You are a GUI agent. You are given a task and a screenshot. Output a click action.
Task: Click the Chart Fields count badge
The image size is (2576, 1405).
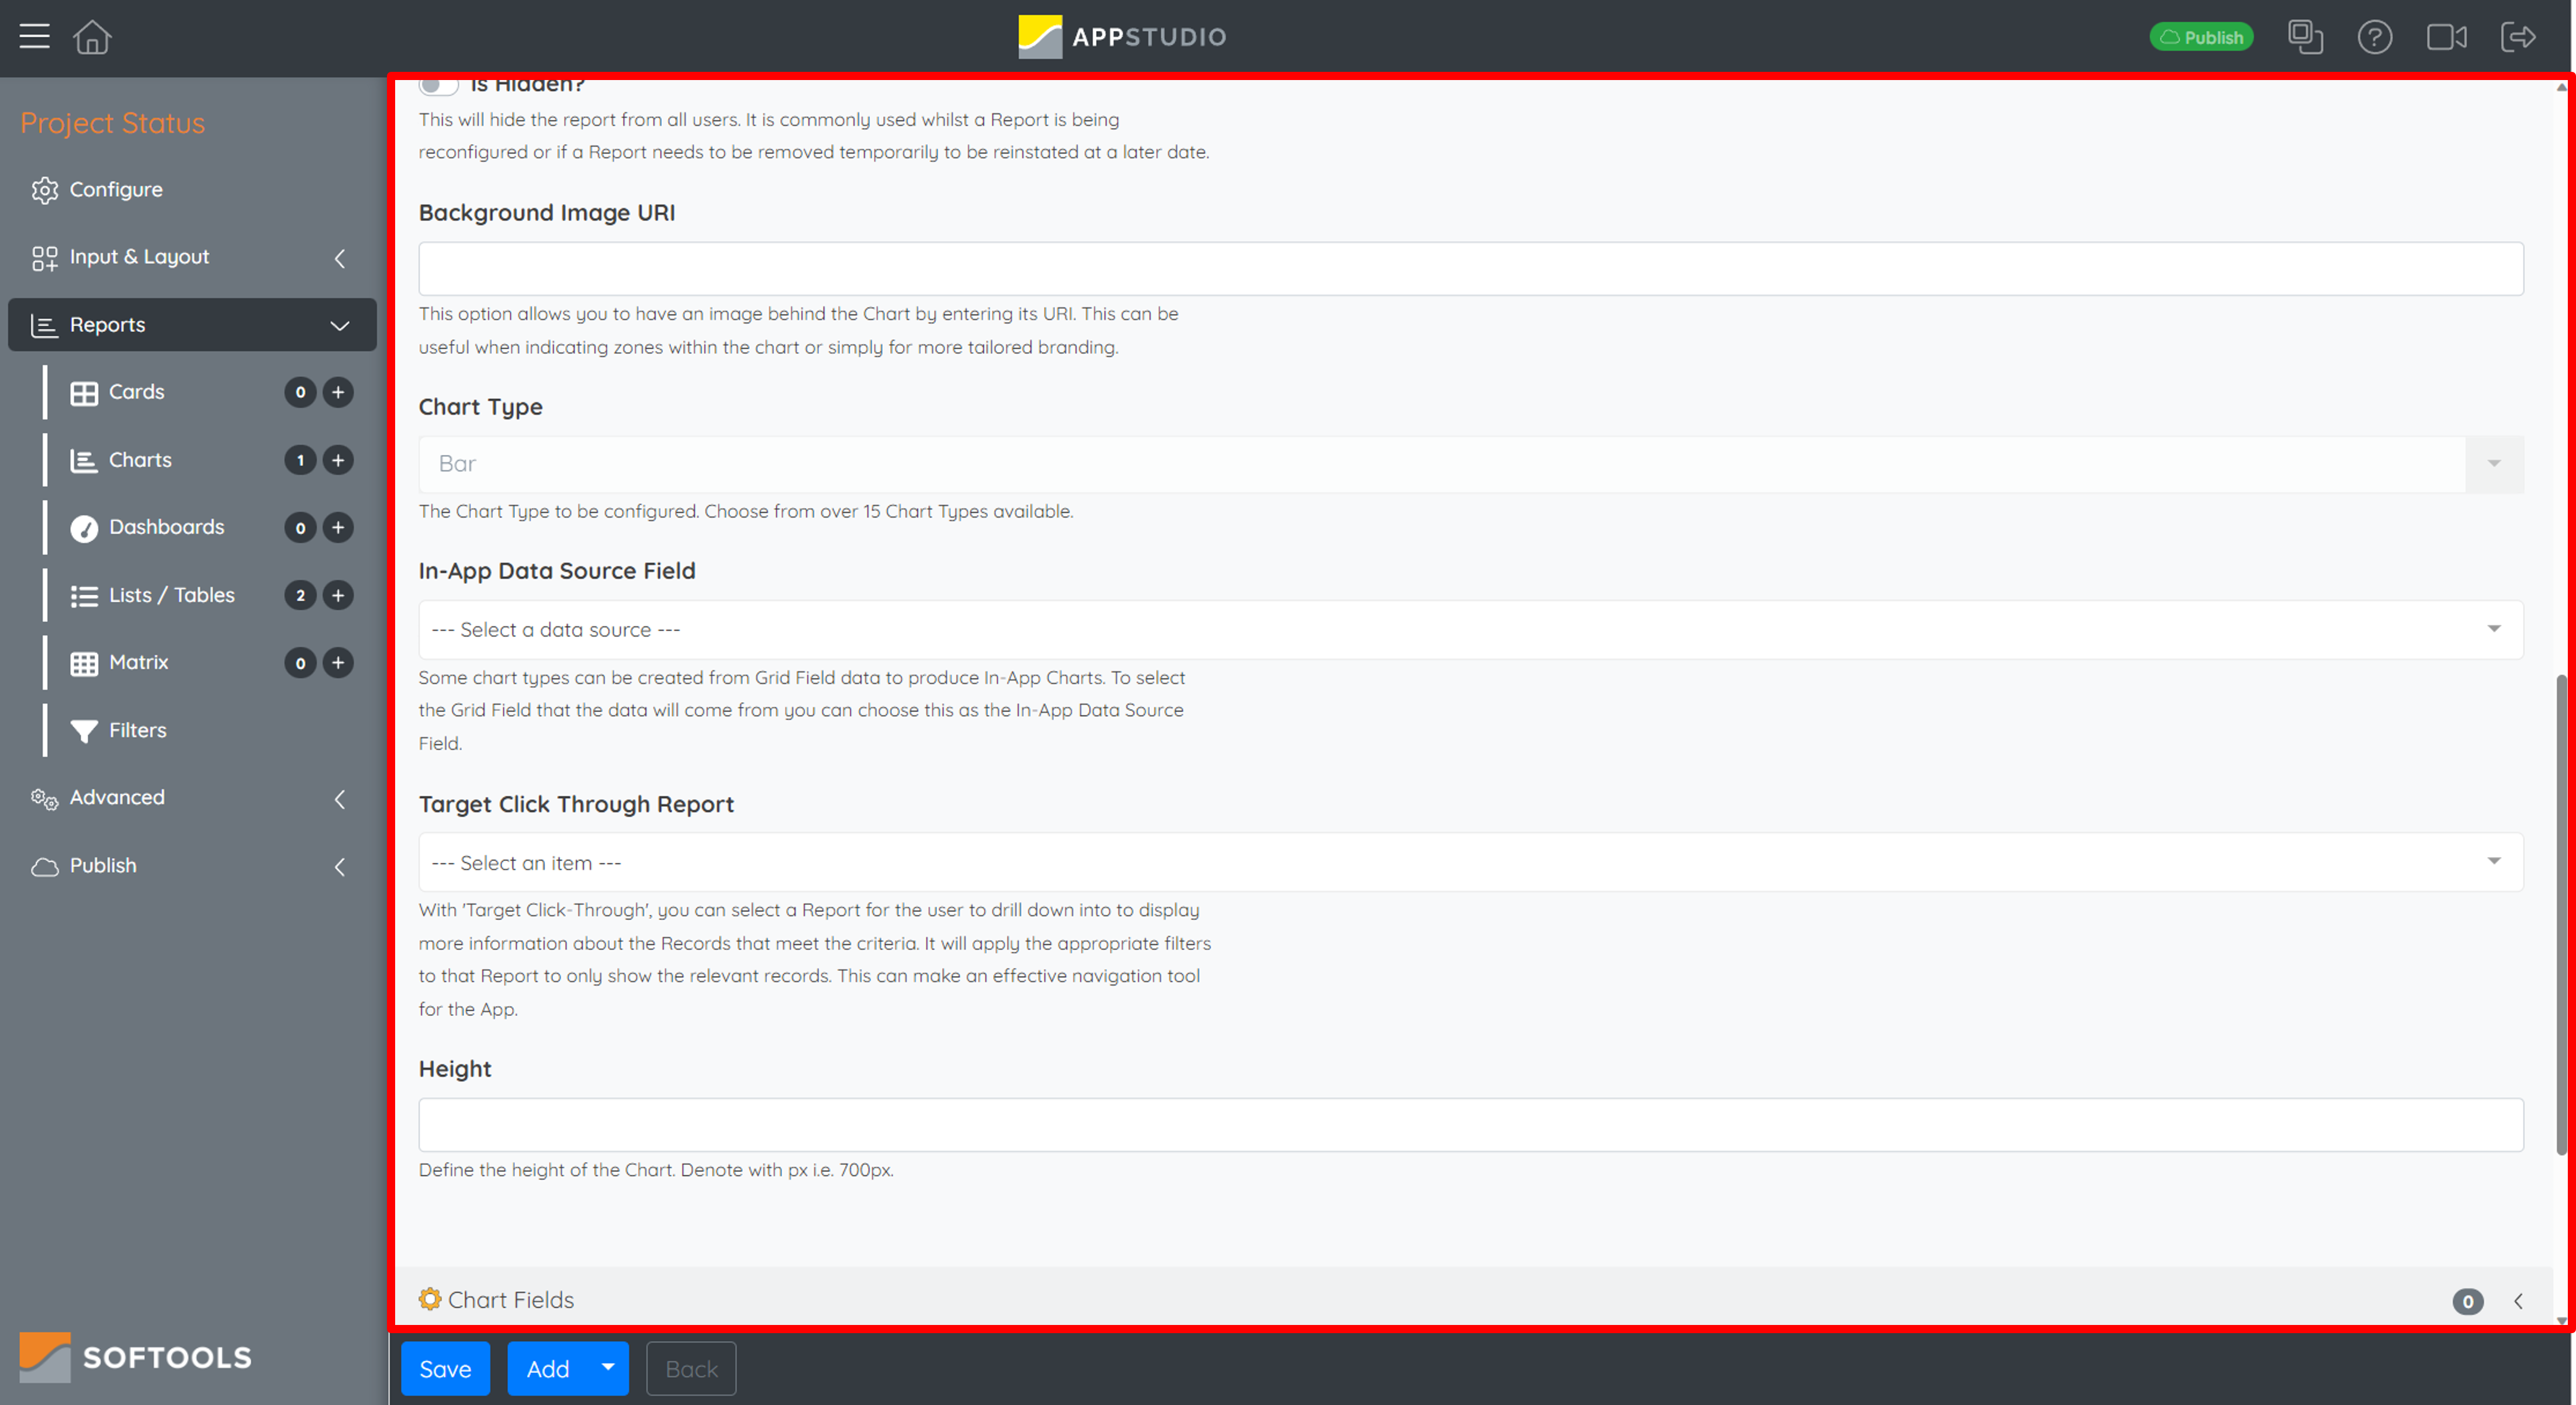(x=2467, y=1301)
